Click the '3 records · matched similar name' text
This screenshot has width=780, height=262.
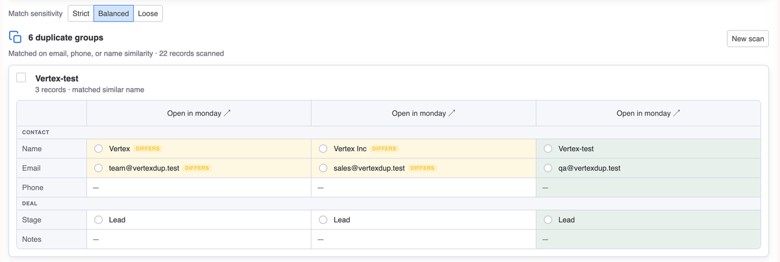pos(90,89)
